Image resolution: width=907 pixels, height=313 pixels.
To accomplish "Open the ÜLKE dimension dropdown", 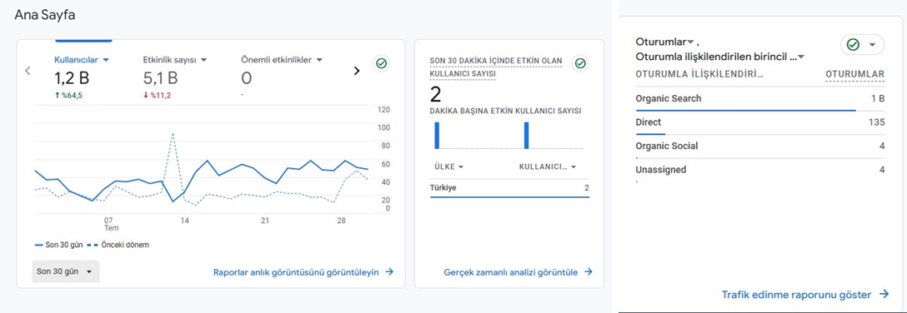I will point(448,166).
